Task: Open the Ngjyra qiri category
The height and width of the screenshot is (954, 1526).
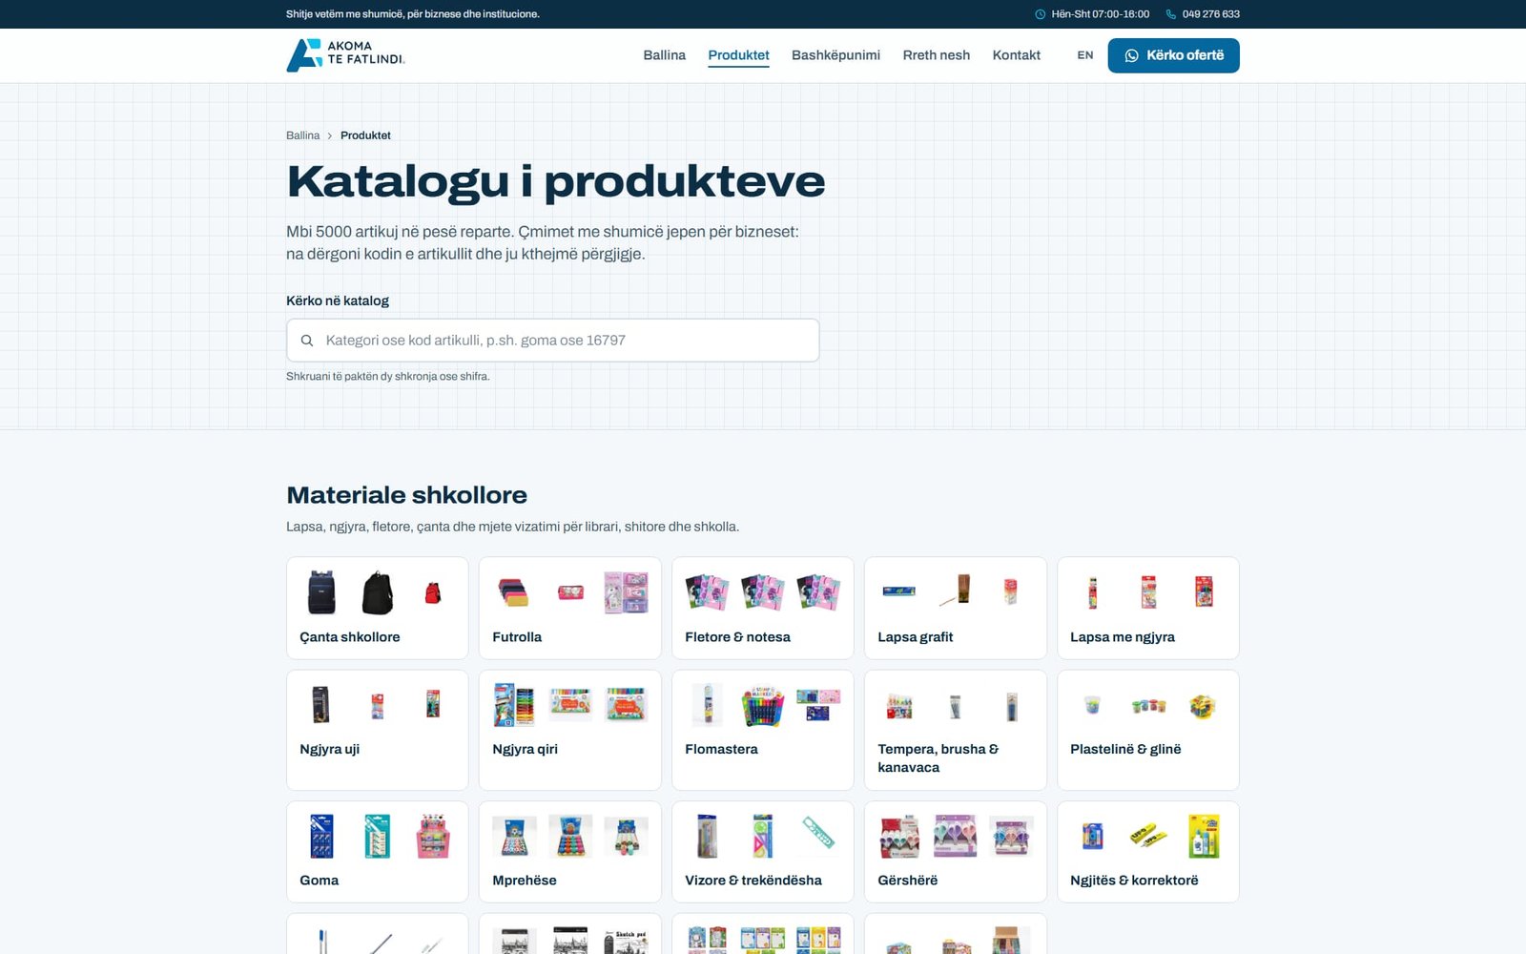Action: click(x=570, y=730)
